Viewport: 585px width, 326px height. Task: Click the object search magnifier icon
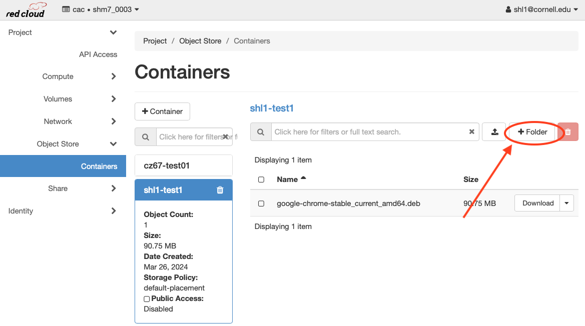click(x=261, y=132)
